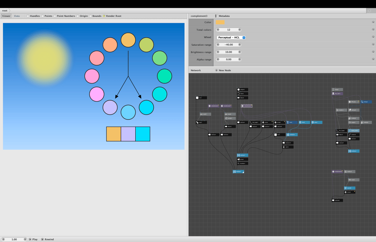
Task: Select the combine1 node
Action: pyautogui.click(x=354, y=151)
